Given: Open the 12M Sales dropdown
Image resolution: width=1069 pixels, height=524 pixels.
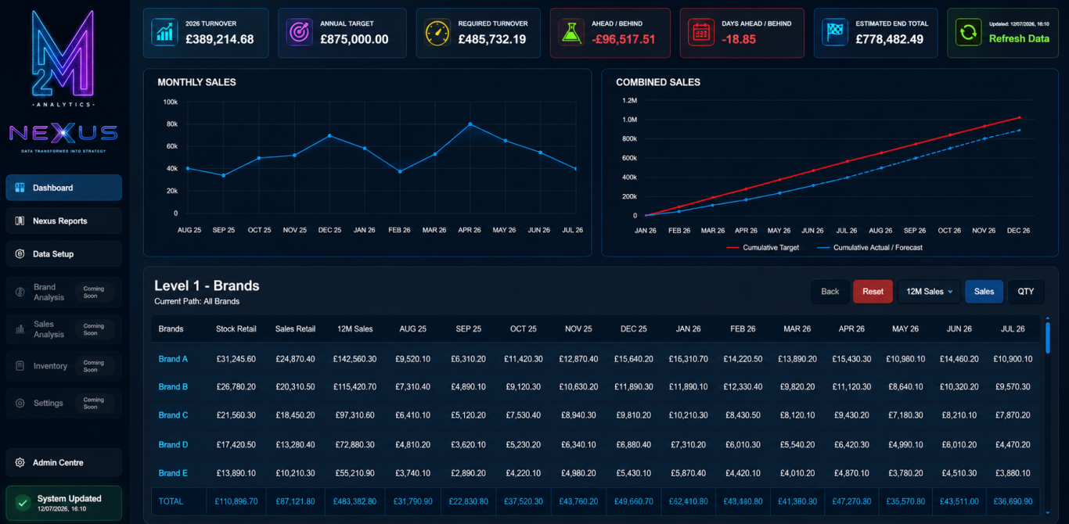Looking at the screenshot, I should tap(929, 292).
